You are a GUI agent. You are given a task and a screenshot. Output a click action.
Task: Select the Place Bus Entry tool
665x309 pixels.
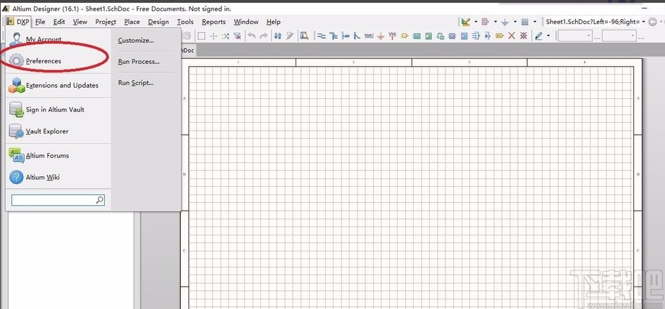click(357, 36)
